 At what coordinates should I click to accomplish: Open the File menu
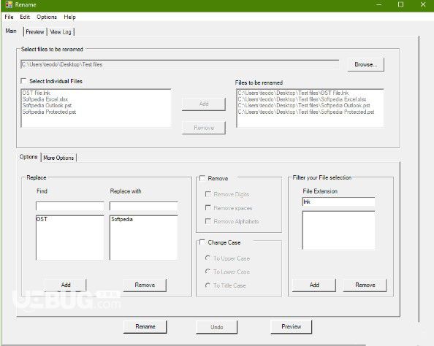click(9, 17)
